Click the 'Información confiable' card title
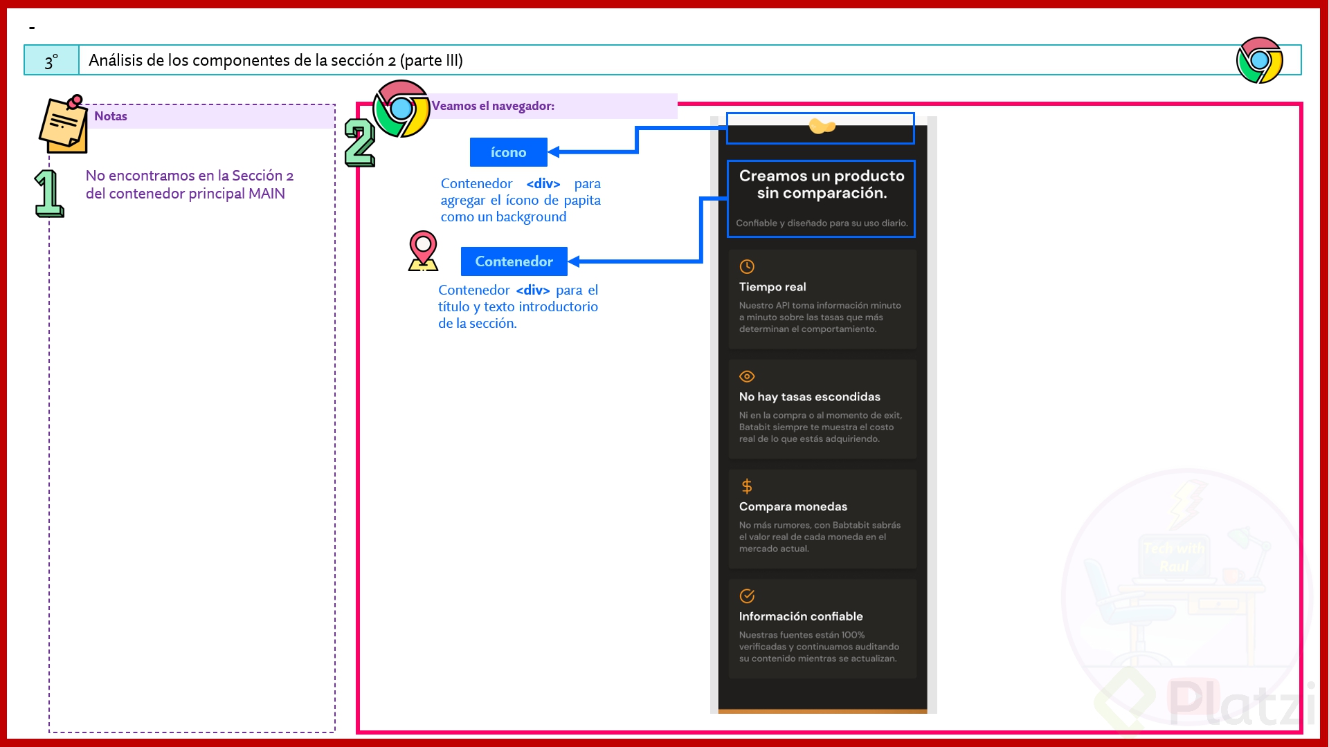The image size is (1329, 747). click(801, 616)
